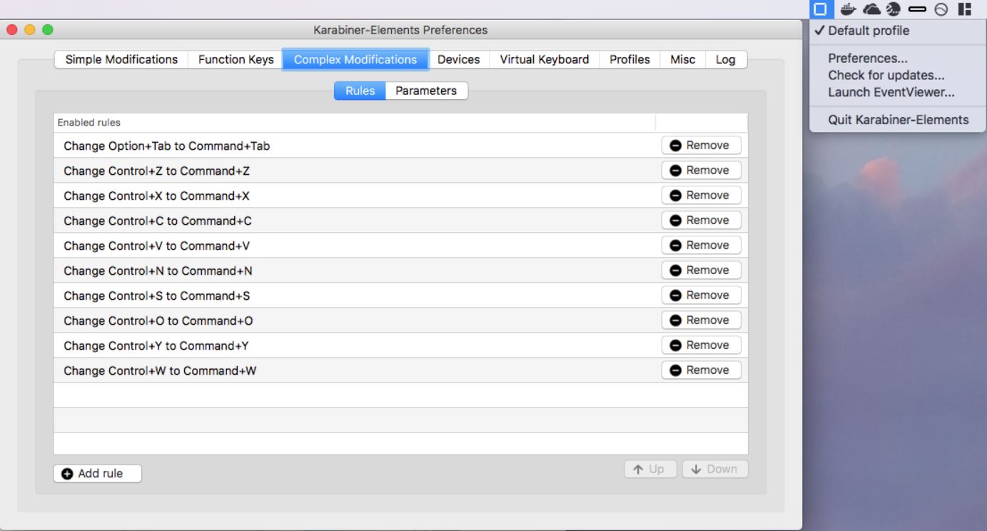
Task: Remove the Control+V to Command+V rule
Action: (x=701, y=246)
